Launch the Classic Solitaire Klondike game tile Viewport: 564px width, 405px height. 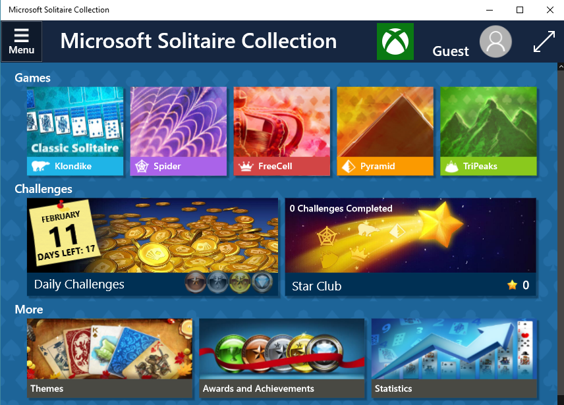[x=75, y=131]
